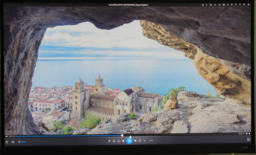Mute the audio via speaker icon
Screen dimensions: 256x155
[19, 142]
